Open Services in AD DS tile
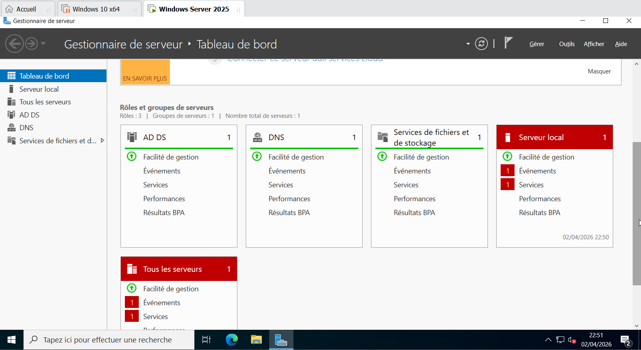Viewport: 641px width, 350px height. pos(155,185)
